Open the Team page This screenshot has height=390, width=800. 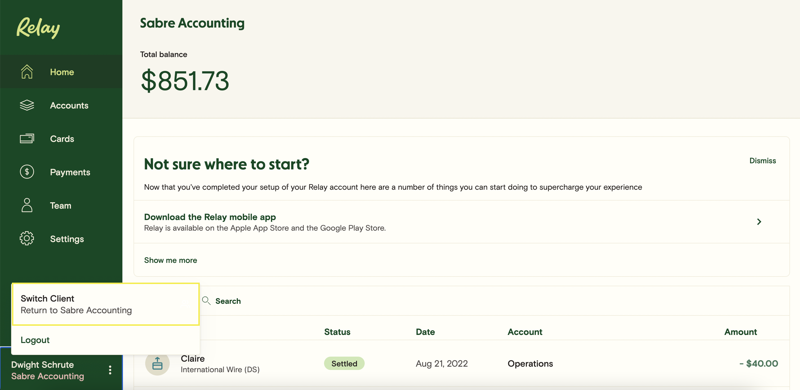tap(61, 205)
